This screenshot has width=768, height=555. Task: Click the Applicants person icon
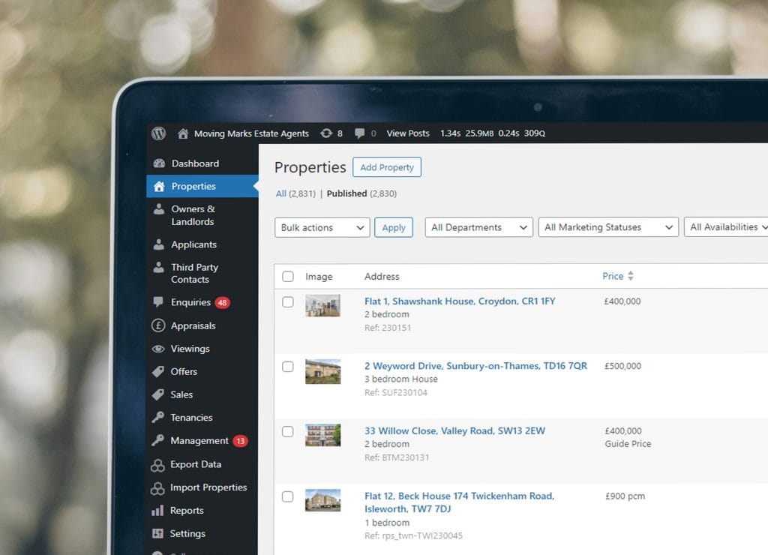[x=159, y=244]
